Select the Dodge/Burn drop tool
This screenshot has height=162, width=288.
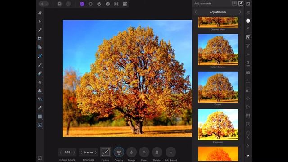pyautogui.click(x=40, y=82)
